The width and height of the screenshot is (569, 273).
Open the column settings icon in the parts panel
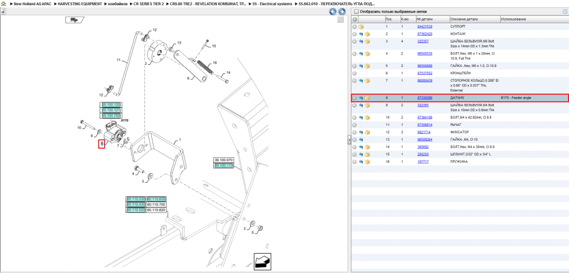[x=564, y=11]
